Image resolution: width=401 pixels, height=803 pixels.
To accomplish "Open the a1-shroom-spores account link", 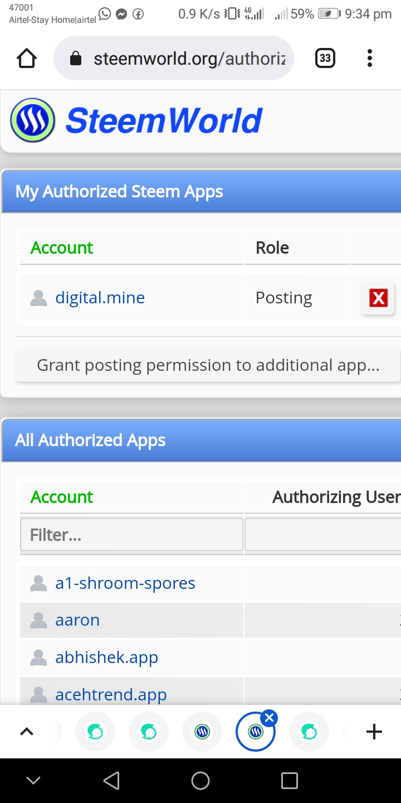I will click(125, 583).
